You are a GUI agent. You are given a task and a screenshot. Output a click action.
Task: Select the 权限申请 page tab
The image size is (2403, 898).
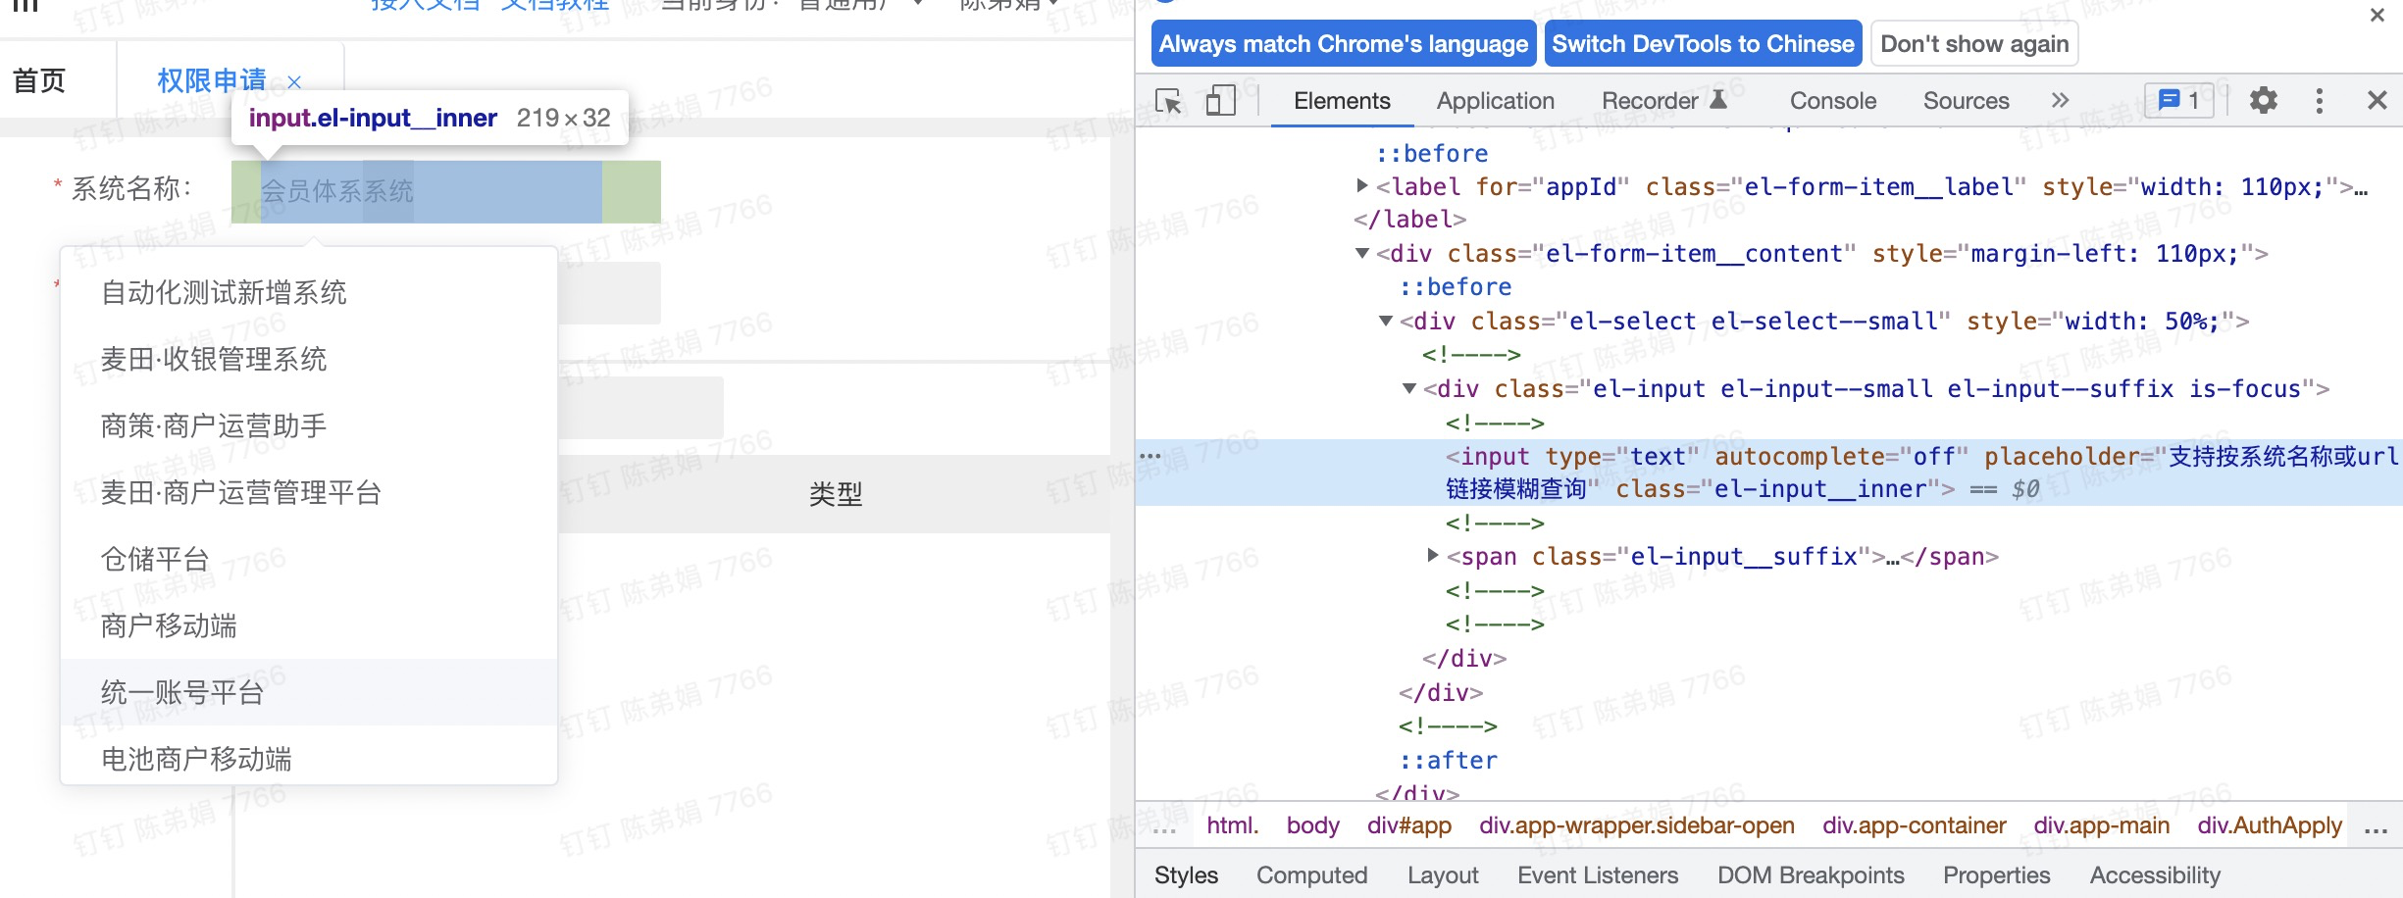(x=212, y=80)
